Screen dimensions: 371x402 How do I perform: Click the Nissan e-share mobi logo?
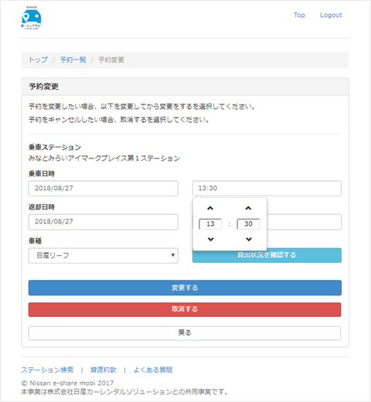pyautogui.click(x=32, y=18)
